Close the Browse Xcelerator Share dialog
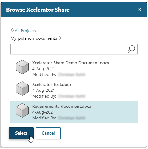 coord(139,10)
